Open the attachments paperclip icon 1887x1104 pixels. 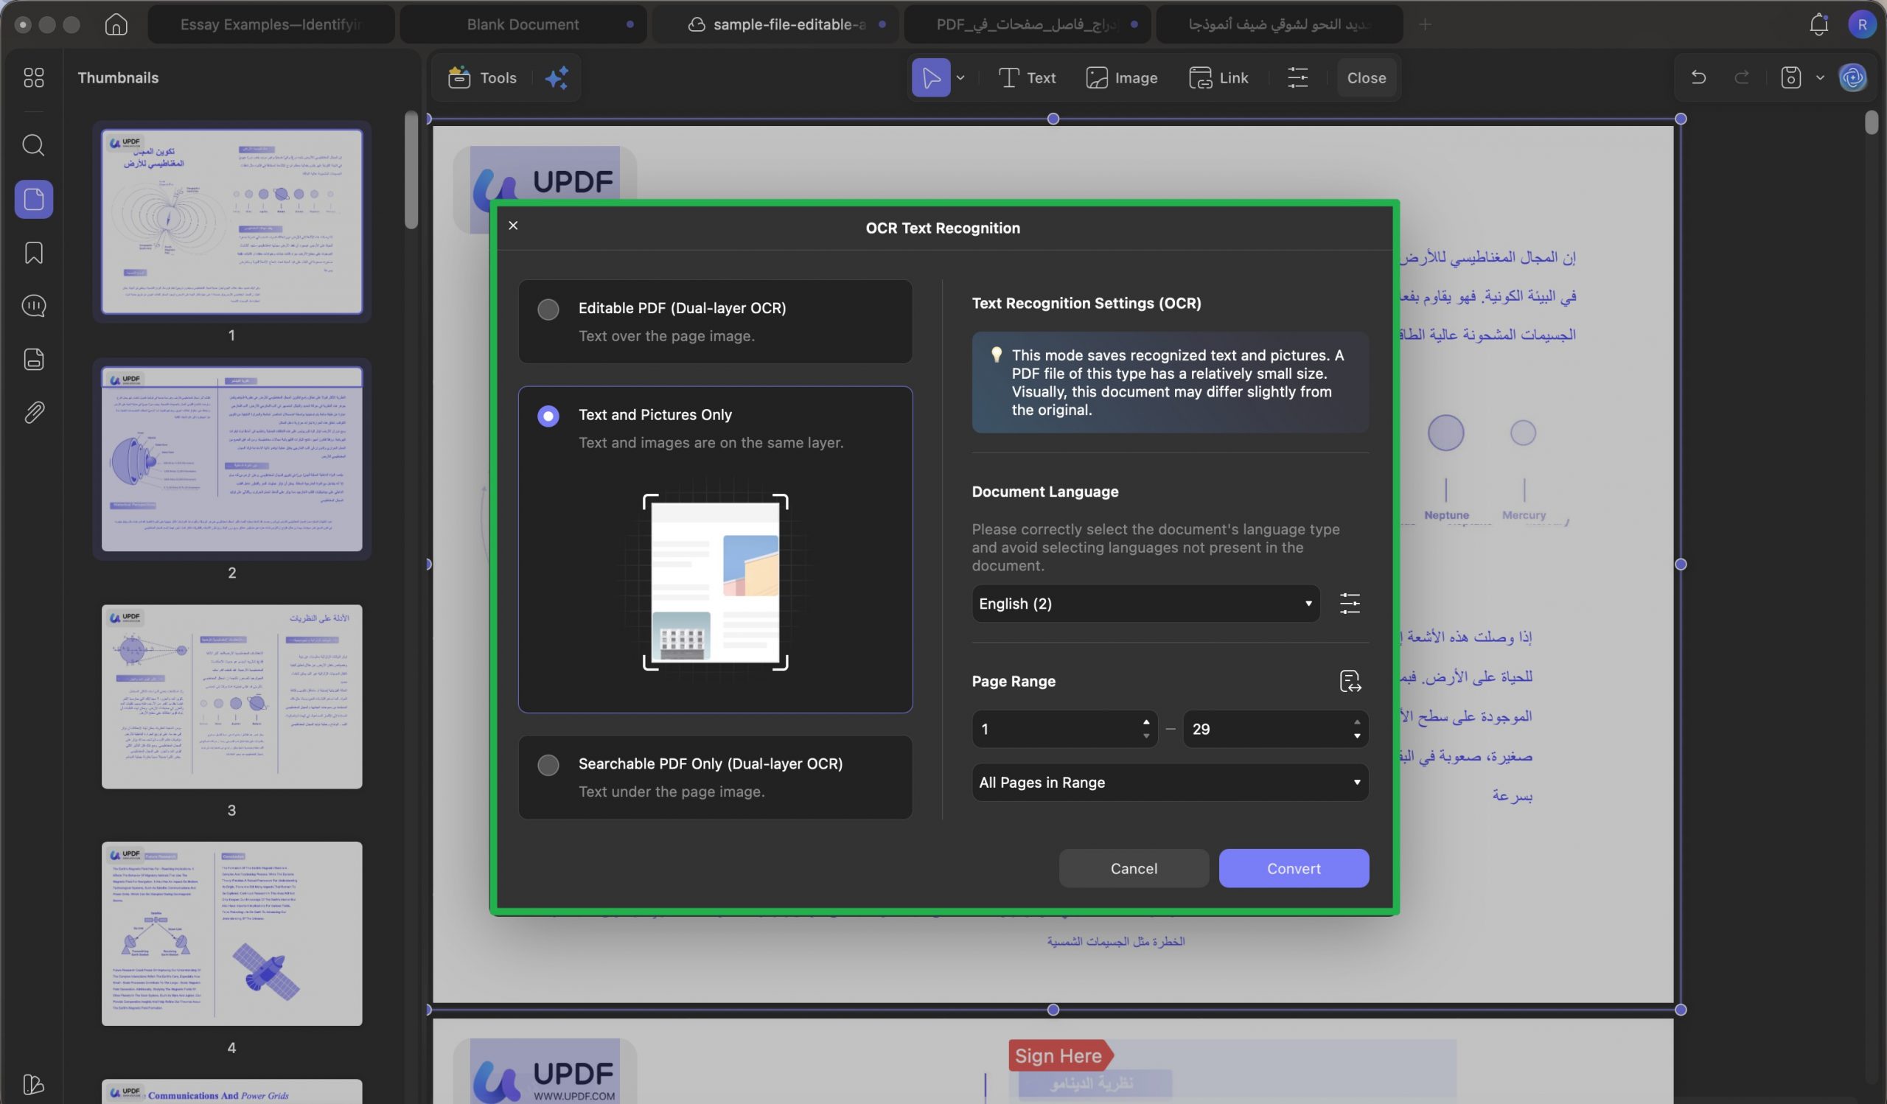click(34, 413)
